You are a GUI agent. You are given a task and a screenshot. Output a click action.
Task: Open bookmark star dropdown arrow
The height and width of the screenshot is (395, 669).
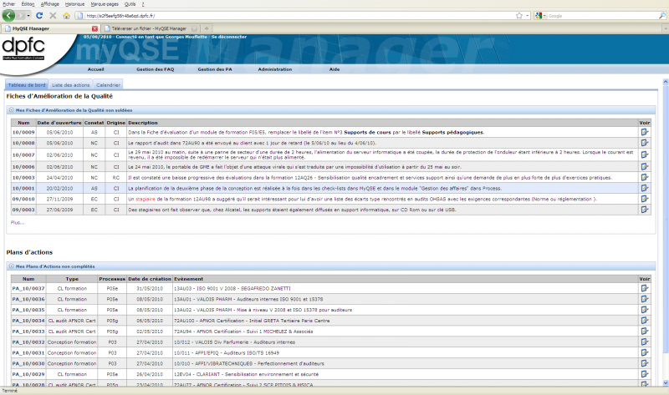[528, 16]
